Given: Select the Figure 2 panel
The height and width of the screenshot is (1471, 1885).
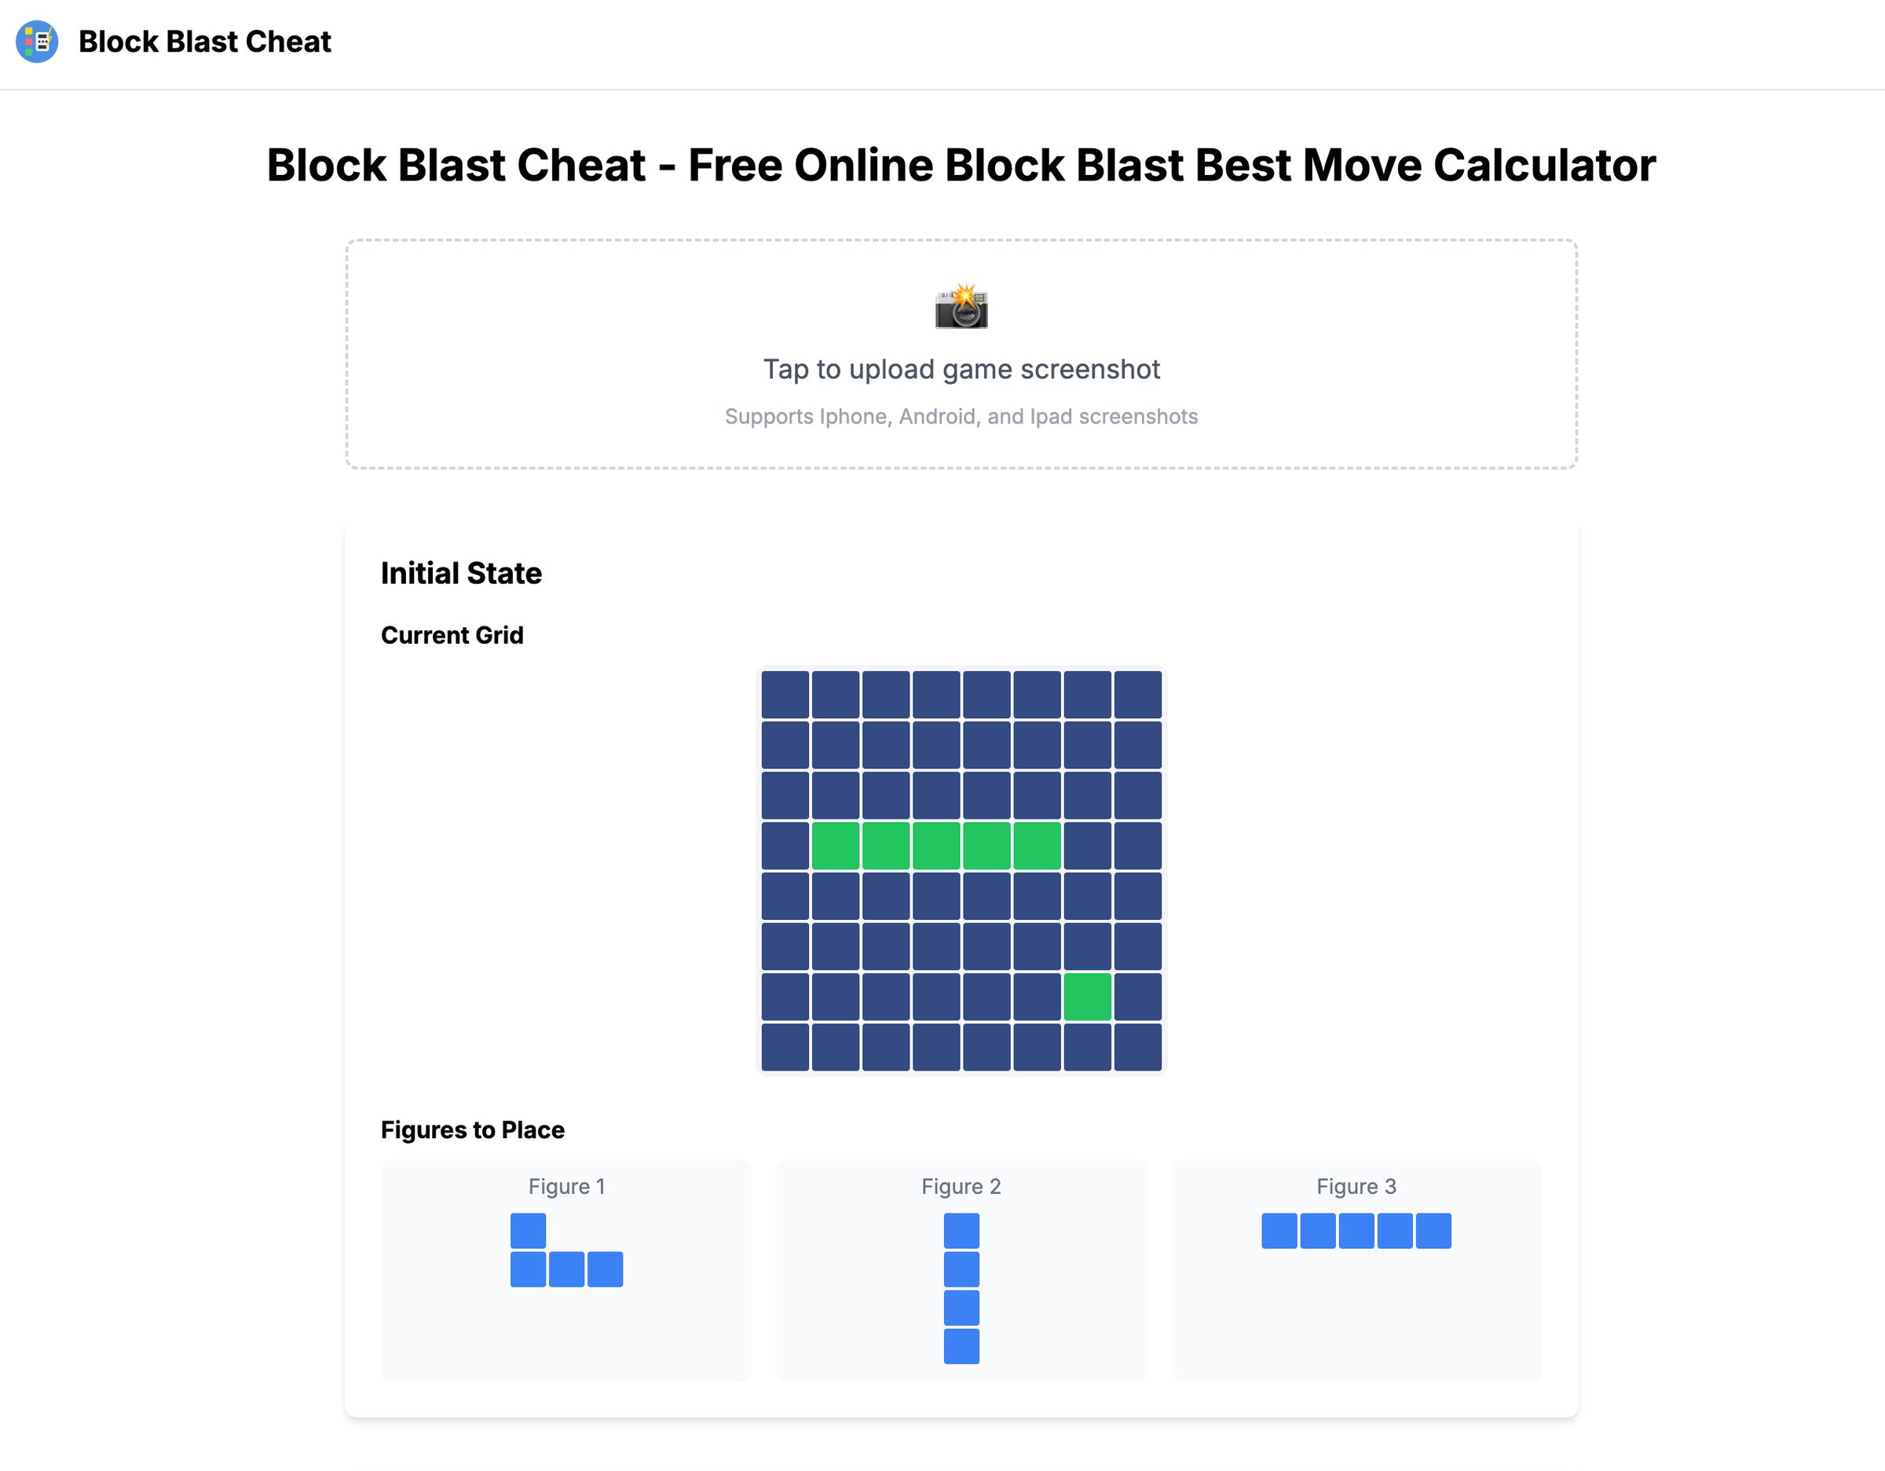Looking at the screenshot, I should click(961, 1272).
